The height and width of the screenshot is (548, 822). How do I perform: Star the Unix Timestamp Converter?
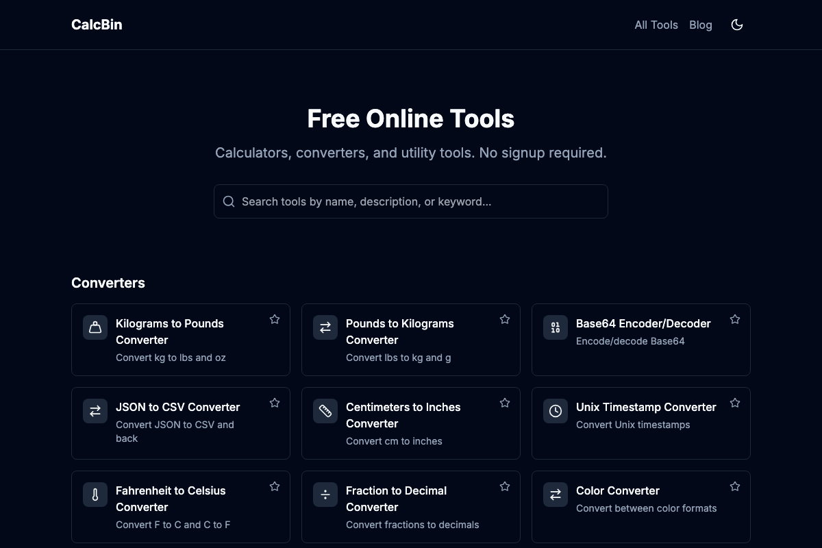tap(735, 403)
